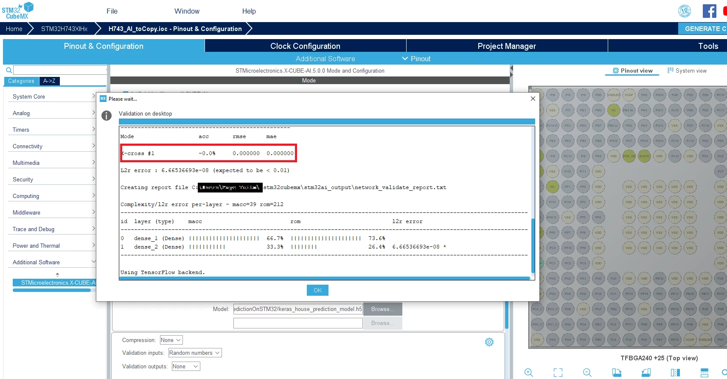Flip the chip view horizontally
Viewport: 727px width, 379px height.
click(x=675, y=373)
